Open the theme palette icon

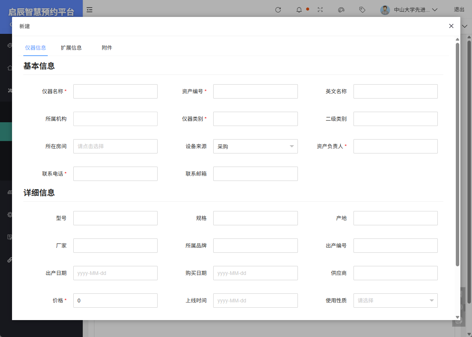[x=341, y=10]
